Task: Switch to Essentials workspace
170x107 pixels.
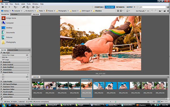Action: pyautogui.click(x=99, y=7)
